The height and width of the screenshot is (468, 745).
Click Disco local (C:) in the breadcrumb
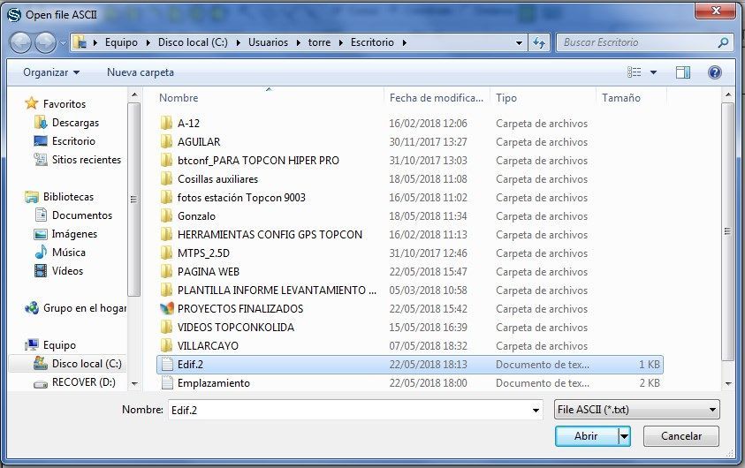pyautogui.click(x=193, y=42)
